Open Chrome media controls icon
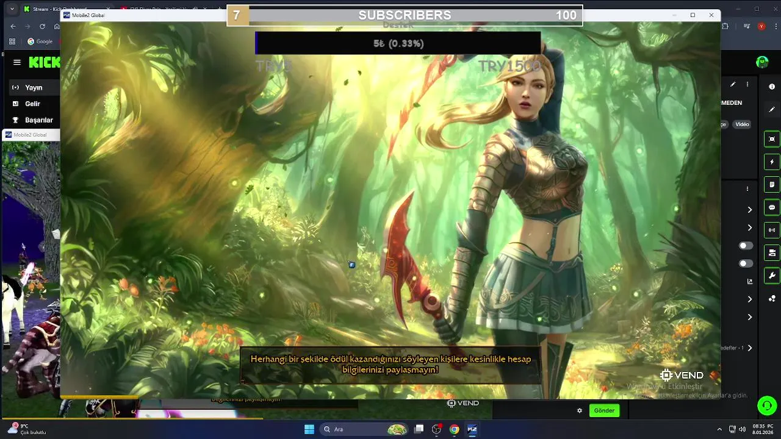 pos(747,26)
